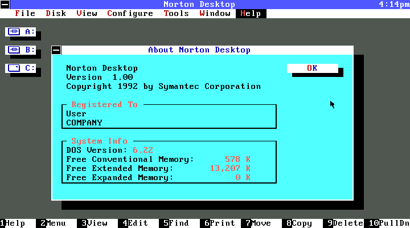The width and height of the screenshot is (410, 228).
Task: Click the 5 Find function key
Action: point(177,223)
